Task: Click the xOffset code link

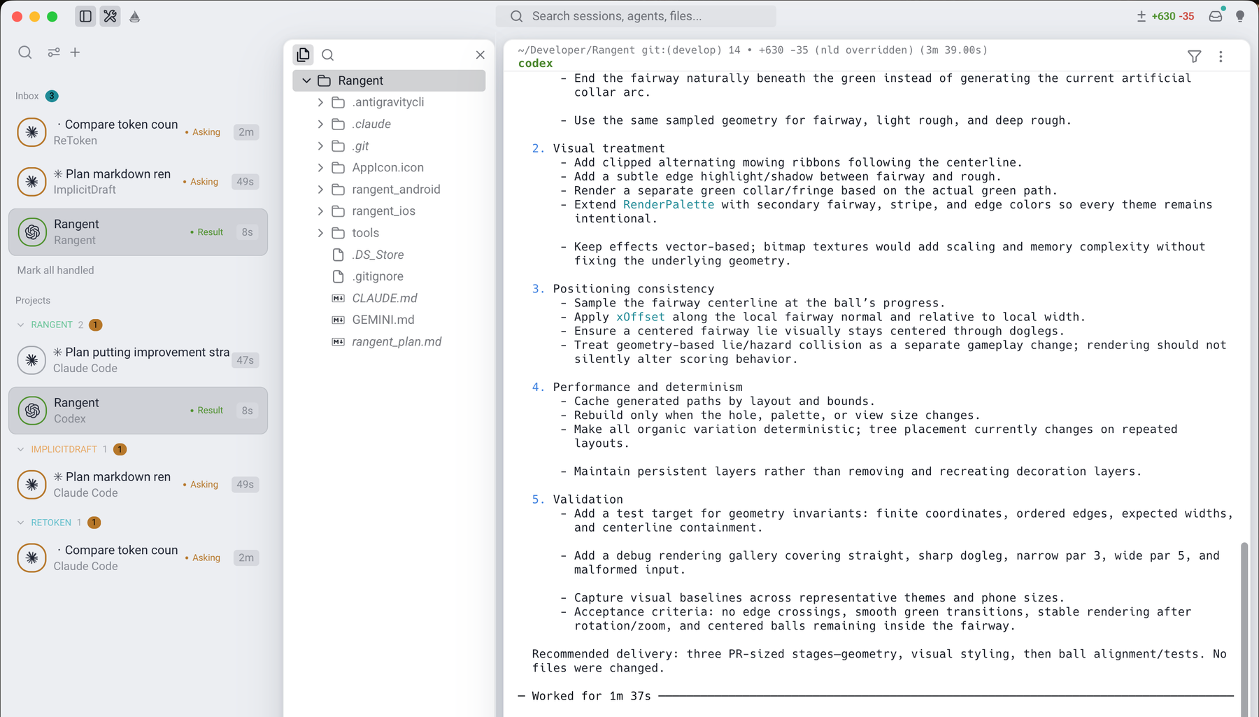Action: point(641,317)
